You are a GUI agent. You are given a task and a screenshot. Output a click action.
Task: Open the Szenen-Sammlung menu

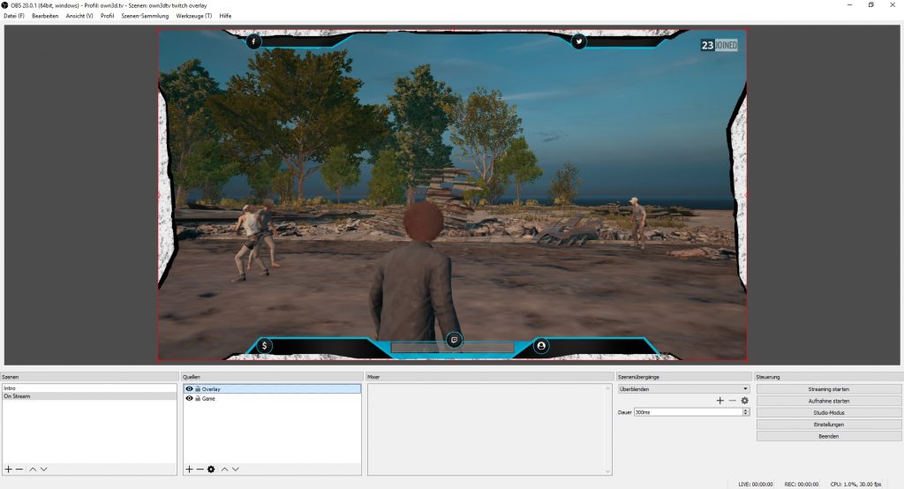coord(145,16)
